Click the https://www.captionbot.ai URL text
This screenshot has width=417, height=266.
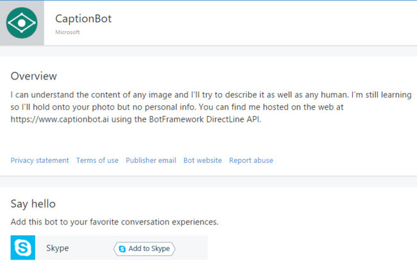point(60,119)
